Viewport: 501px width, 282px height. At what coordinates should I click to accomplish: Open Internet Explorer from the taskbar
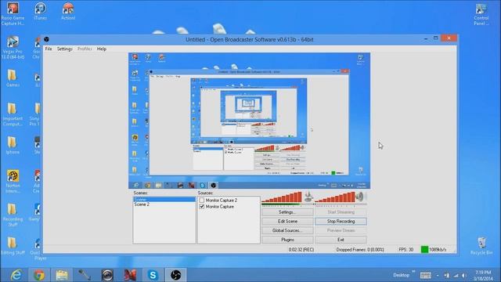(16, 275)
